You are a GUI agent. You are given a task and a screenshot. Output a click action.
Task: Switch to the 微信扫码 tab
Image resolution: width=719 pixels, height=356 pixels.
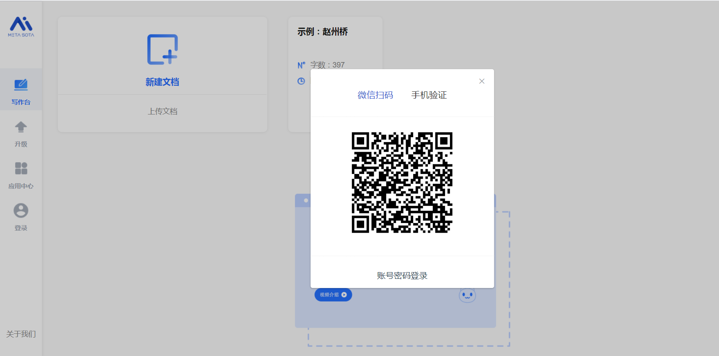point(375,95)
